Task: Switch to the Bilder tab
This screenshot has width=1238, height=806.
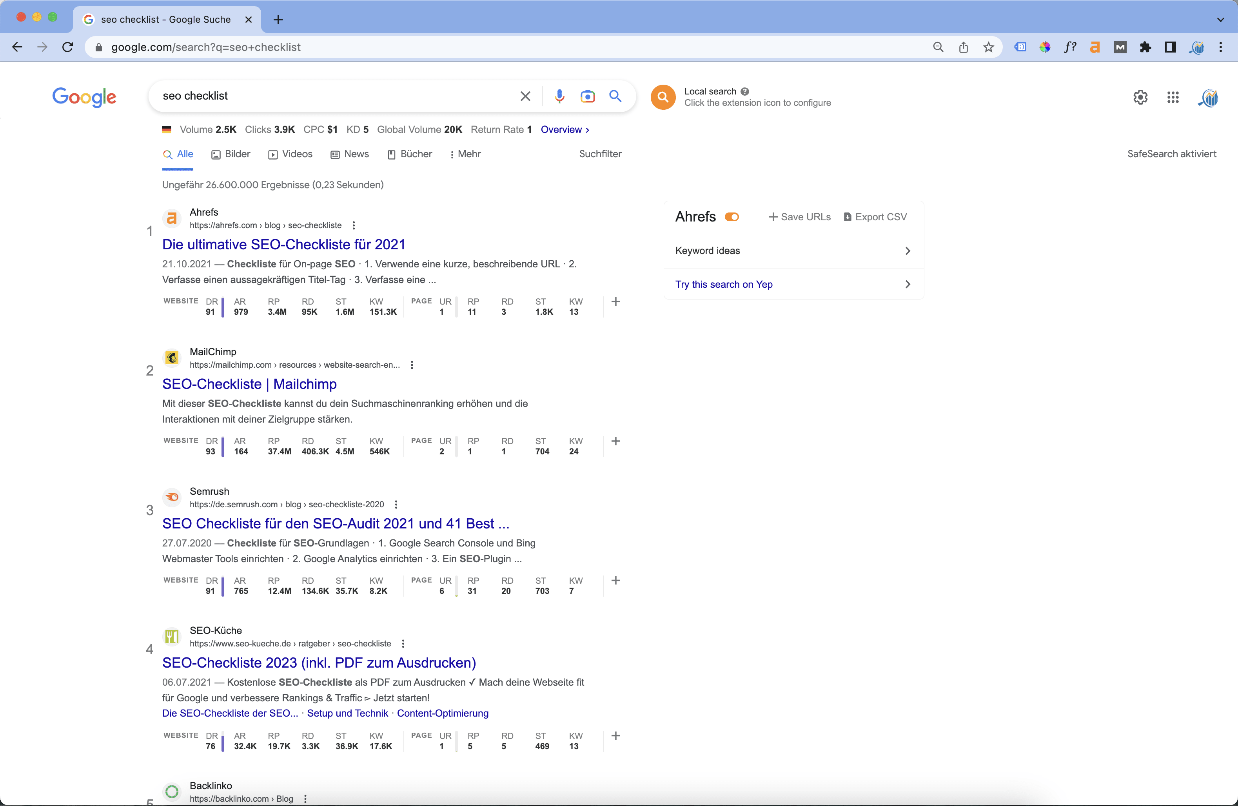Action: [x=231, y=154]
